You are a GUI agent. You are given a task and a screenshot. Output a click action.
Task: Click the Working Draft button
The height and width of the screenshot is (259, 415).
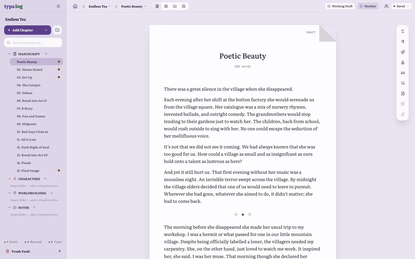[x=340, y=6]
